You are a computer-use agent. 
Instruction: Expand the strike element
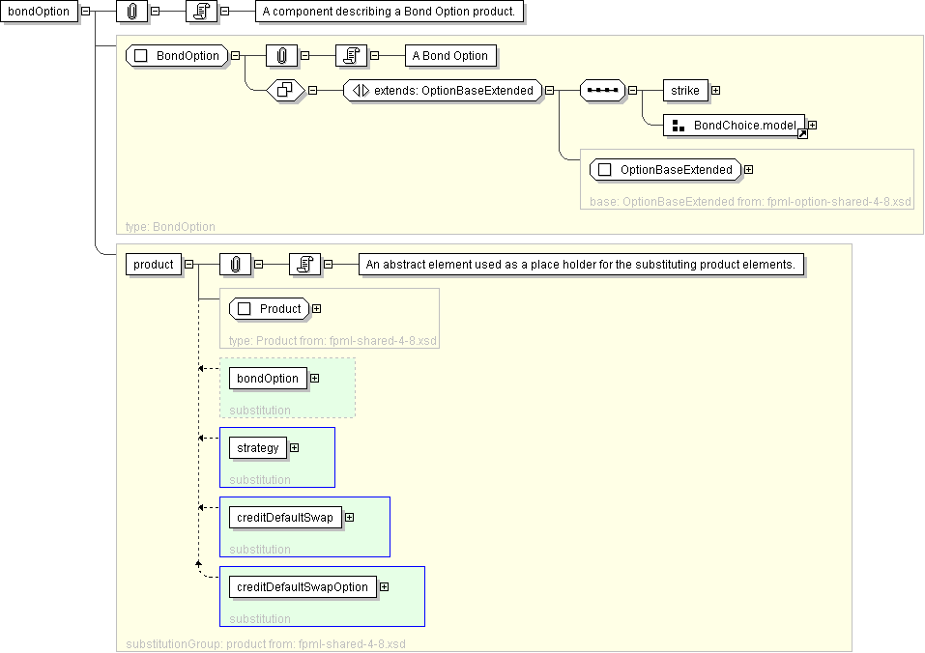[716, 90]
